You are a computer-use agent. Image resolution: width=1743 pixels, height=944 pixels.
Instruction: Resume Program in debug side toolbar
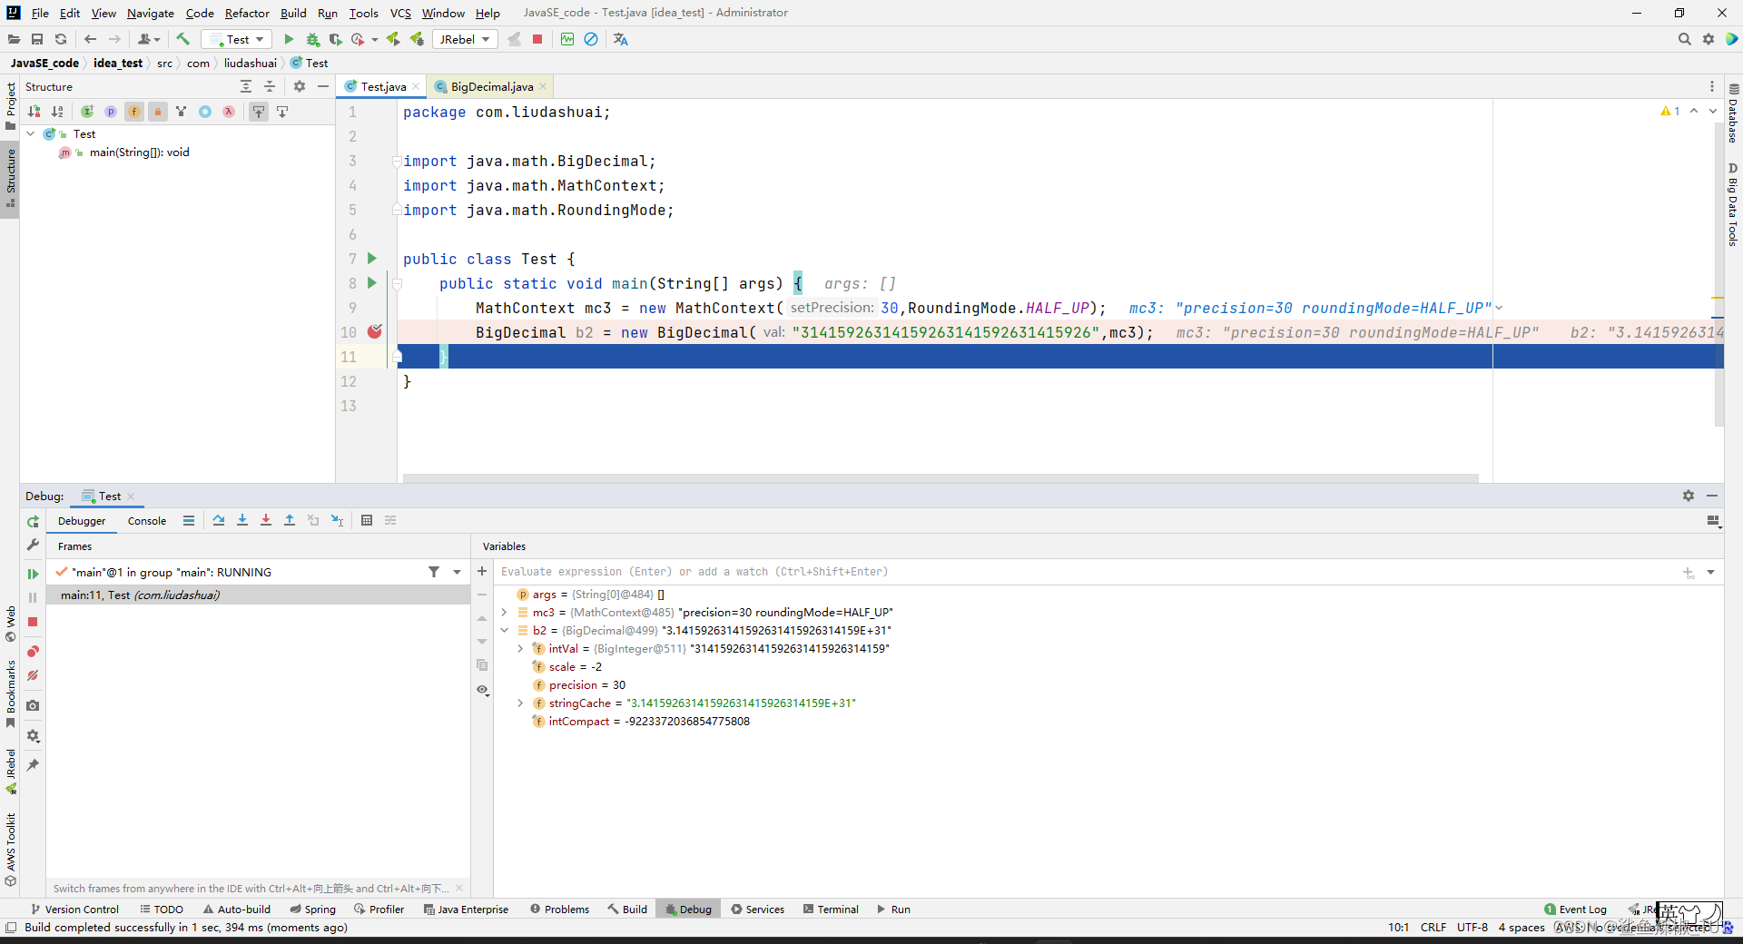pyautogui.click(x=33, y=574)
